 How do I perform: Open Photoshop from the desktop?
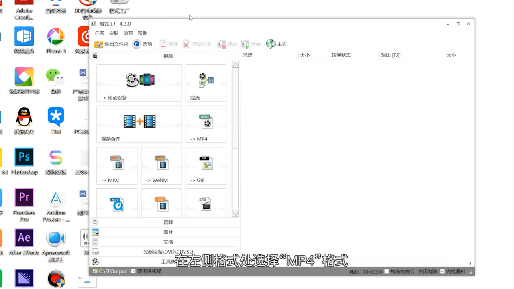[24, 162]
